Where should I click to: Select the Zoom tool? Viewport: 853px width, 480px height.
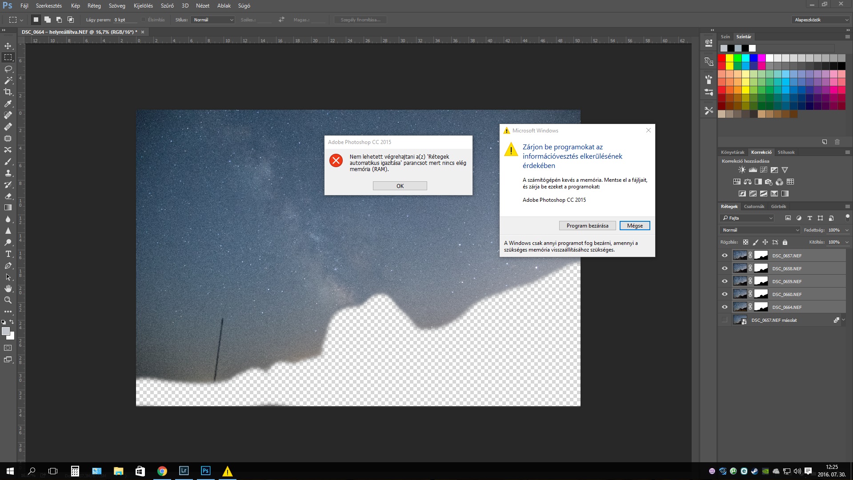[8, 300]
